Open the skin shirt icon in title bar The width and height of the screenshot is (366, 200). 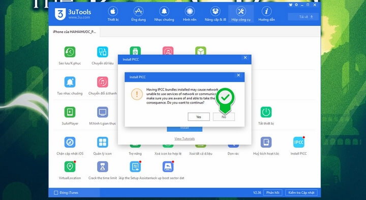click(x=291, y=5)
